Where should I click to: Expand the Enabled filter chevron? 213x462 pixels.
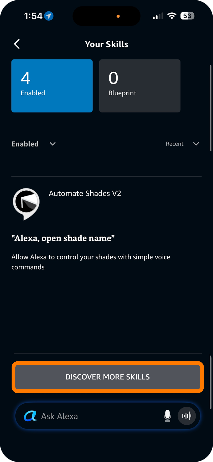[53, 144]
